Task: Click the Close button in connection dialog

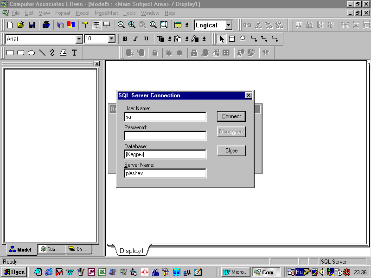Action: click(x=231, y=151)
